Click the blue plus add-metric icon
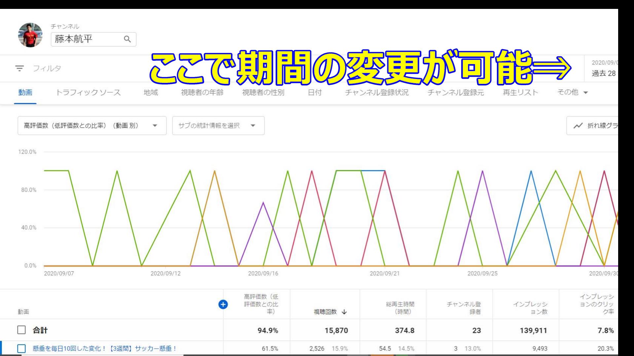This screenshot has height=356, width=634. click(223, 304)
